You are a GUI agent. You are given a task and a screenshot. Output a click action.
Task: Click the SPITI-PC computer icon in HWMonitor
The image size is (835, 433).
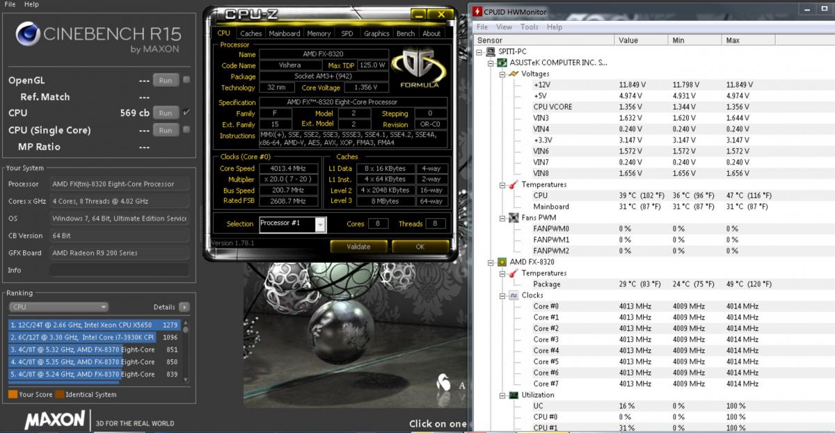pyautogui.click(x=490, y=52)
